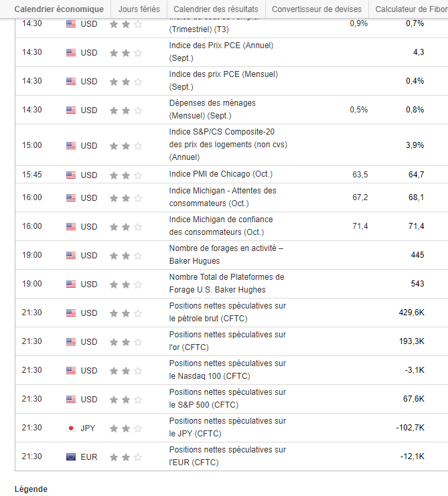448x496 pixels.
Task: Click the 429,6K value for pétrole brut
Action: tap(411, 313)
